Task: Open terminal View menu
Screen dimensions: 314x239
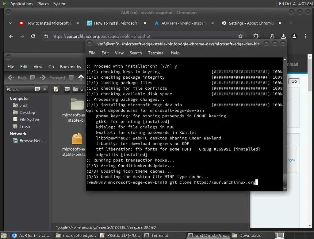Action: point(119,53)
